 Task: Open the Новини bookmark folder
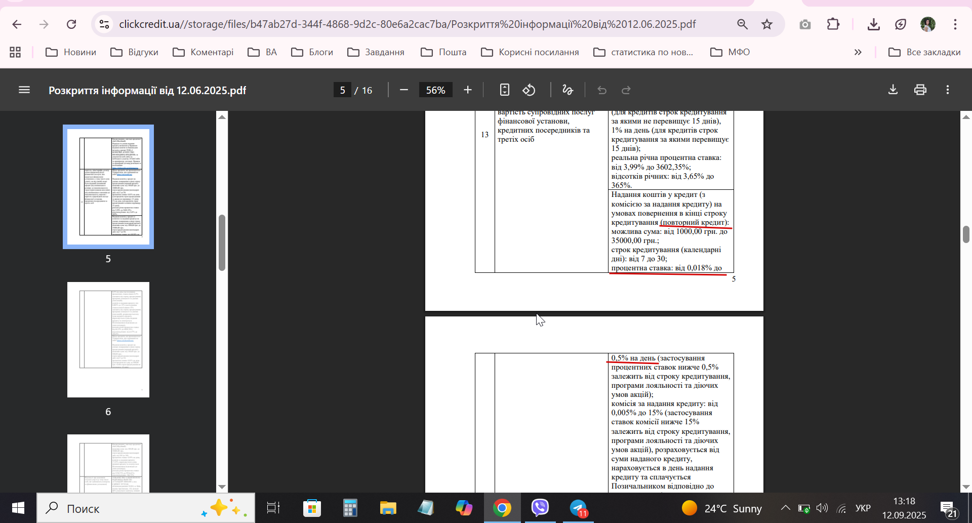71,52
